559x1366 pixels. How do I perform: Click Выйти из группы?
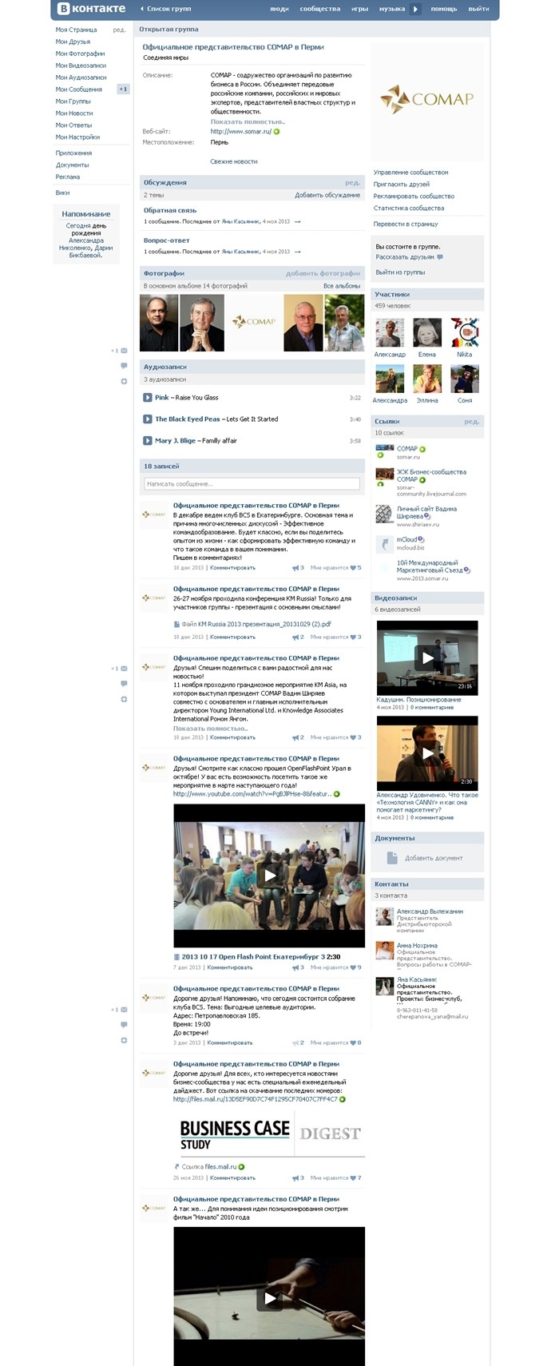(400, 272)
